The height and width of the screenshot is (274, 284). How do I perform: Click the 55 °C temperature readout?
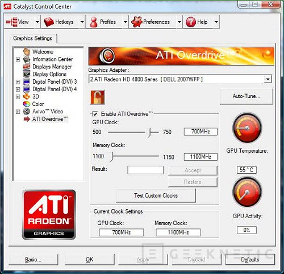[x=247, y=170]
